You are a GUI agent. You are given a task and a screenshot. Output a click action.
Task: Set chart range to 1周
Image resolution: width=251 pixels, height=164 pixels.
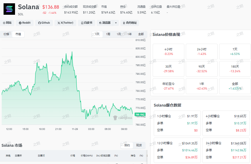coord(108,34)
